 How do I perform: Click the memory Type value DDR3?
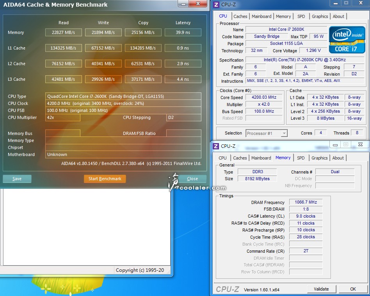[x=257, y=172]
